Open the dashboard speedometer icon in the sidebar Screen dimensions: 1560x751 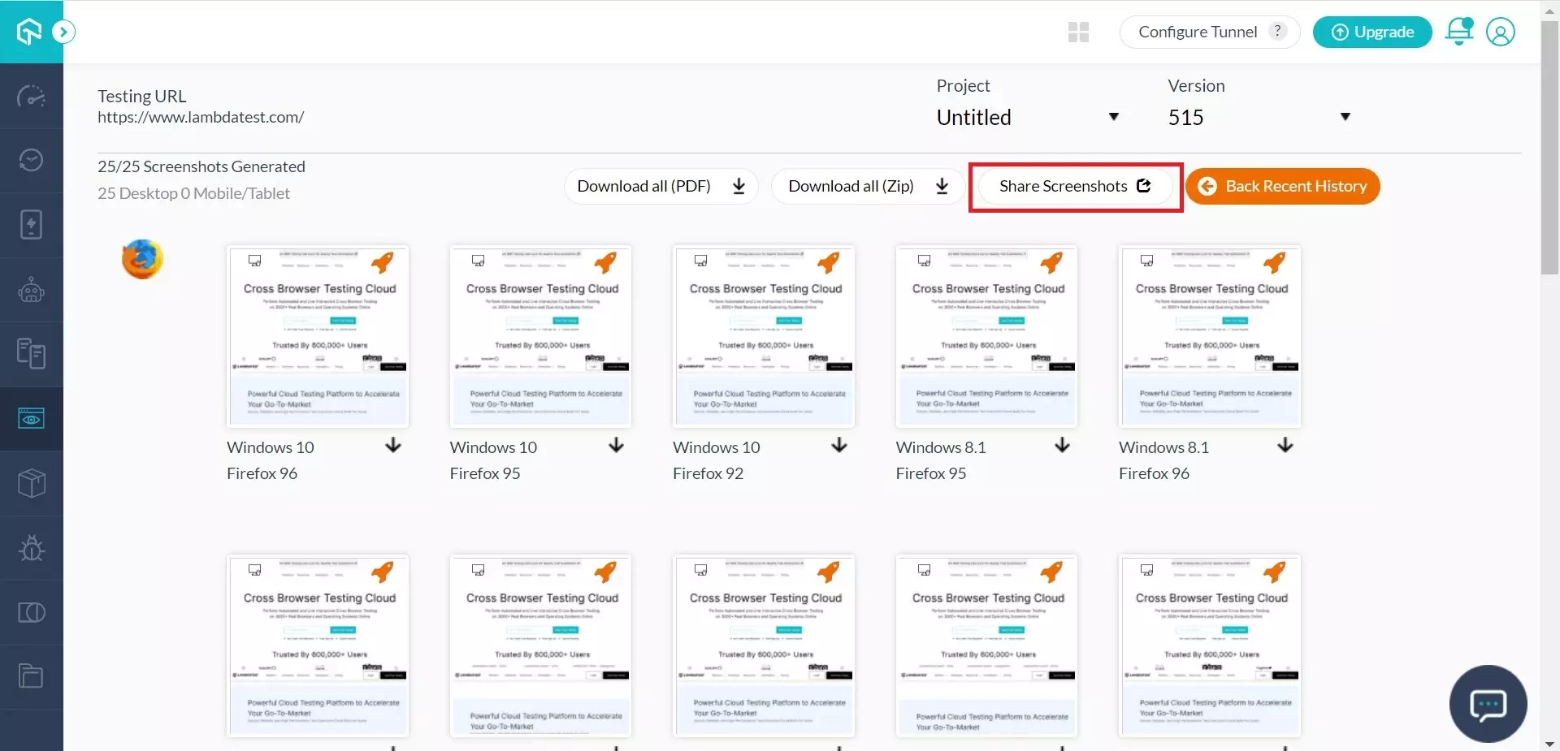tap(31, 97)
